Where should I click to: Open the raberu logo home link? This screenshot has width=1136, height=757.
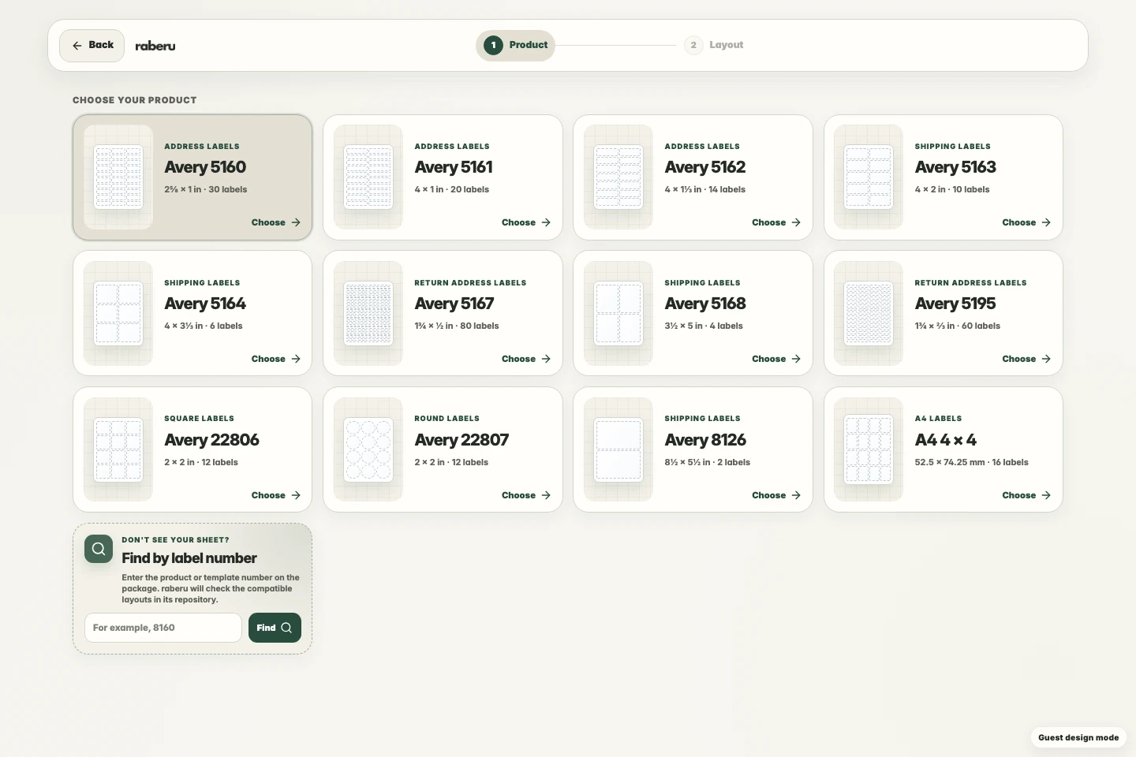tap(155, 46)
